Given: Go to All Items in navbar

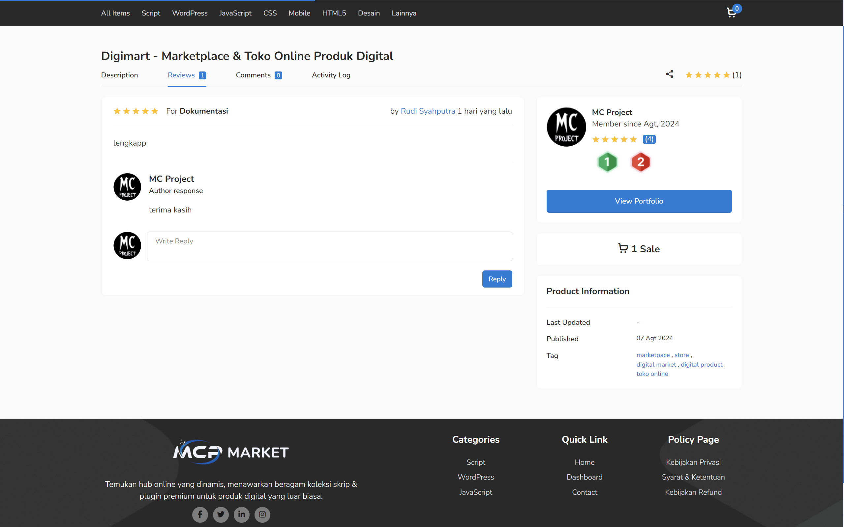Looking at the screenshot, I should 115,13.
